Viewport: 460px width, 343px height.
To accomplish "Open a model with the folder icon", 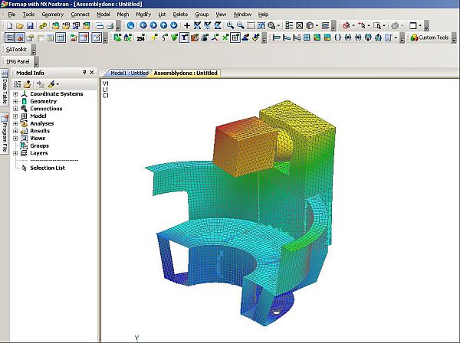I will coord(20,26).
